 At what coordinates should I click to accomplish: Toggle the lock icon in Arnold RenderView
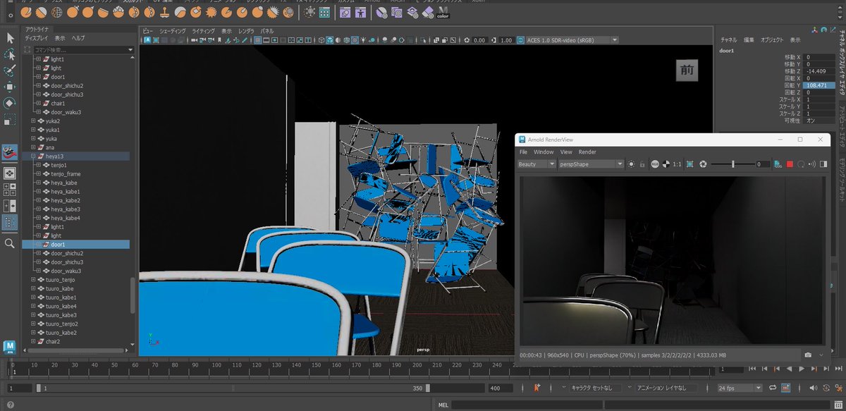pos(642,164)
